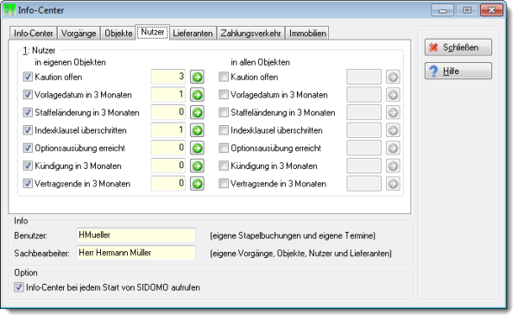Enable Optionsausübung erreicht in allen Objekten
Image resolution: width=518 pixels, height=320 pixels.
pyautogui.click(x=224, y=147)
